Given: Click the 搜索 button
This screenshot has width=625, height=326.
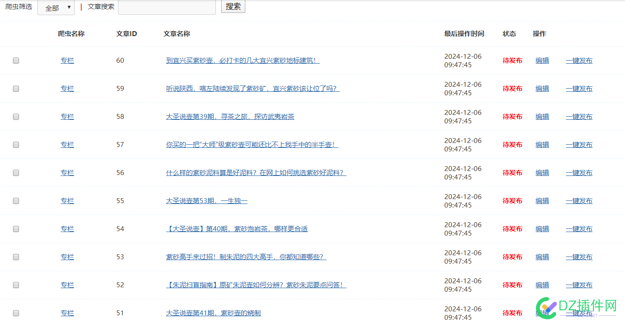Looking at the screenshot, I should [233, 6].
